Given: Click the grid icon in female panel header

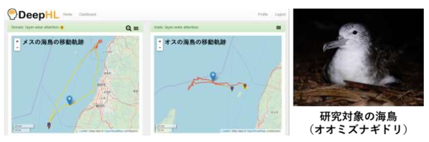Looking at the screenshot, I should 136,28.
